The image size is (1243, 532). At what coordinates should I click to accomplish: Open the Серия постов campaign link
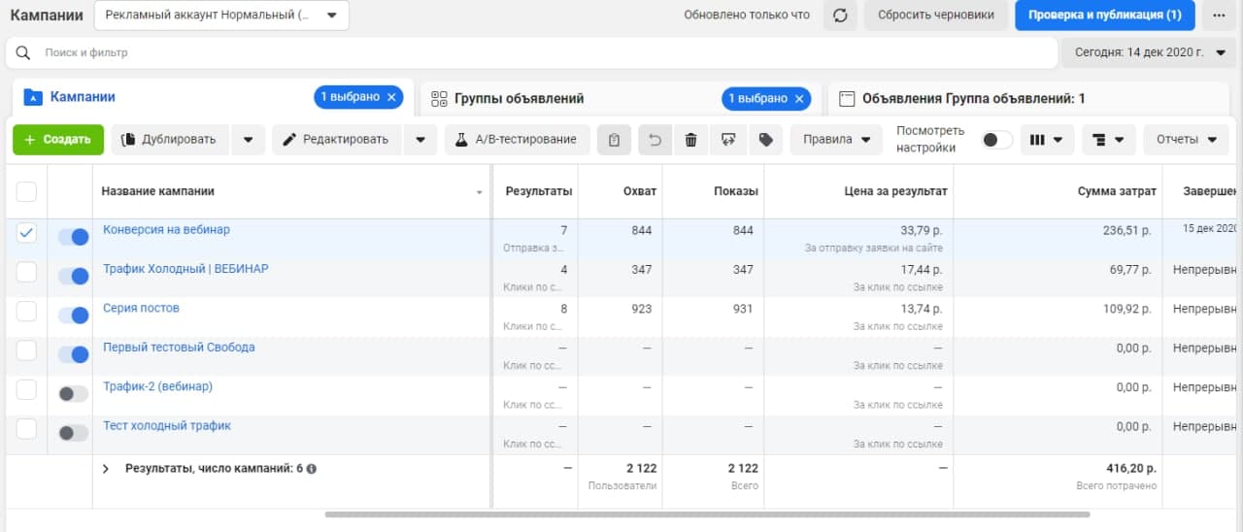pyautogui.click(x=141, y=308)
